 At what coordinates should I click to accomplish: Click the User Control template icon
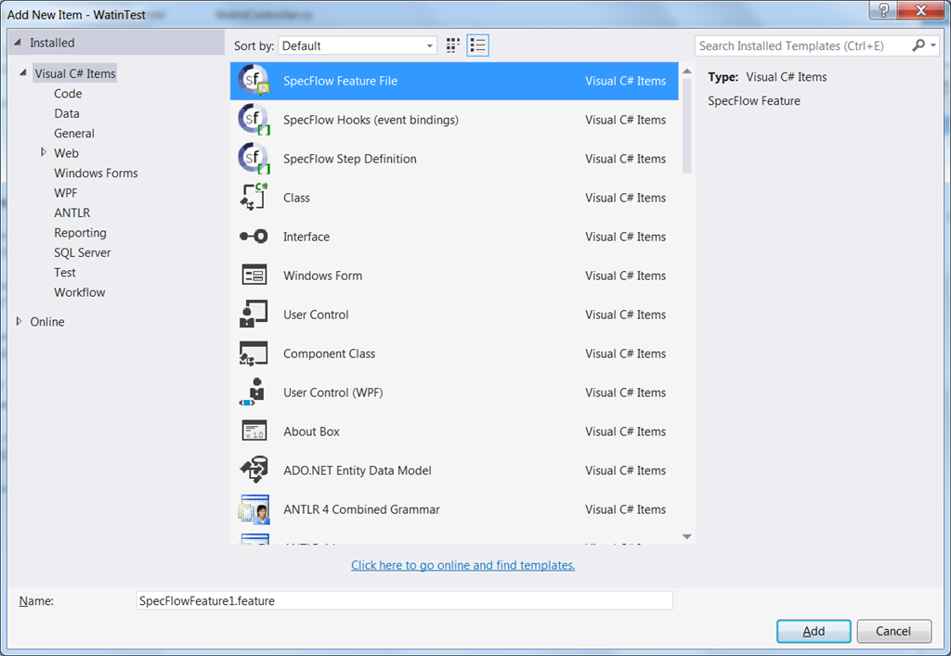click(254, 314)
